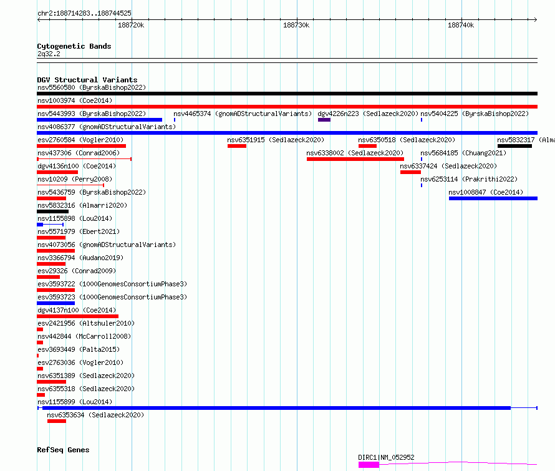Click the red bar under nsv6337424
The image size is (555, 471).
[410, 172]
